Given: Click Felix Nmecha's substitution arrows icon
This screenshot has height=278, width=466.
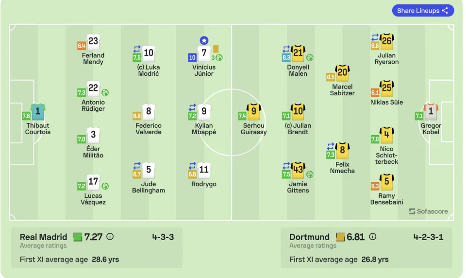Looking at the screenshot, I should click(x=331, y=146).
